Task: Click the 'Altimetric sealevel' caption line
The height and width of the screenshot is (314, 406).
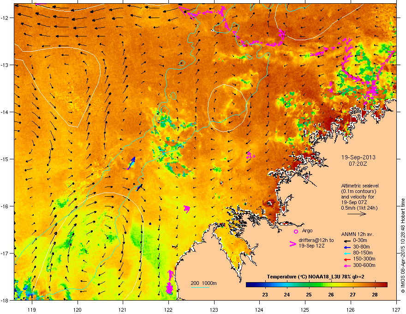Action: pos(360,186)
